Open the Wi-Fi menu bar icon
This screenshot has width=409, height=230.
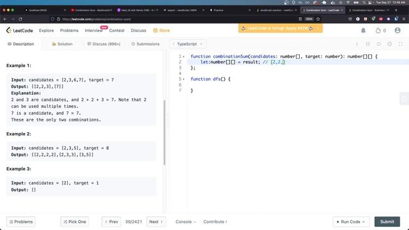(x=348, y=3)
